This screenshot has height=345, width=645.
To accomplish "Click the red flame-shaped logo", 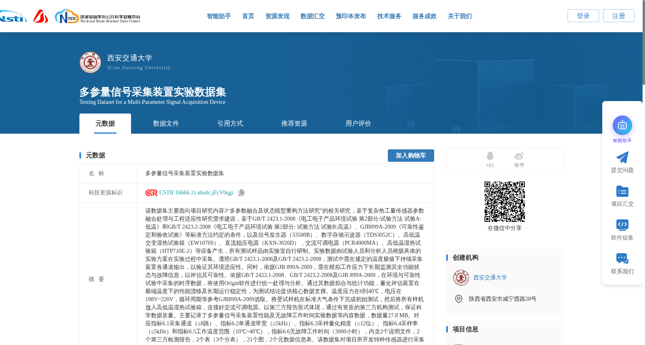I will click(x=40, y=16).
